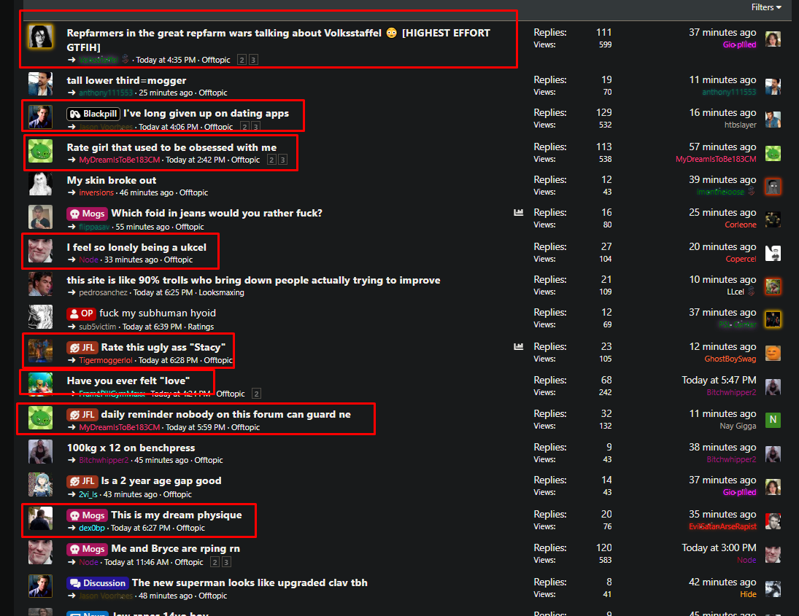Open thread about 90% trolls on this site

pyautogui.click(x=253, y=280)
